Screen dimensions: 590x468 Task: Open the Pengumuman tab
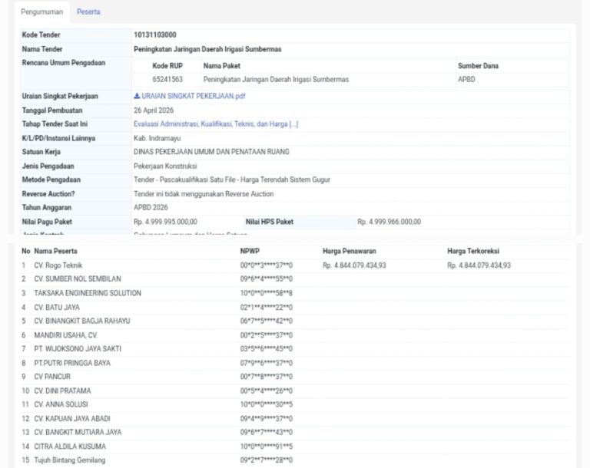(41, 12)
